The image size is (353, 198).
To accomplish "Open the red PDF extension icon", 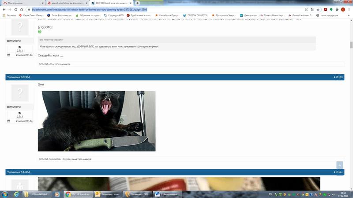I will click(325, 10).
